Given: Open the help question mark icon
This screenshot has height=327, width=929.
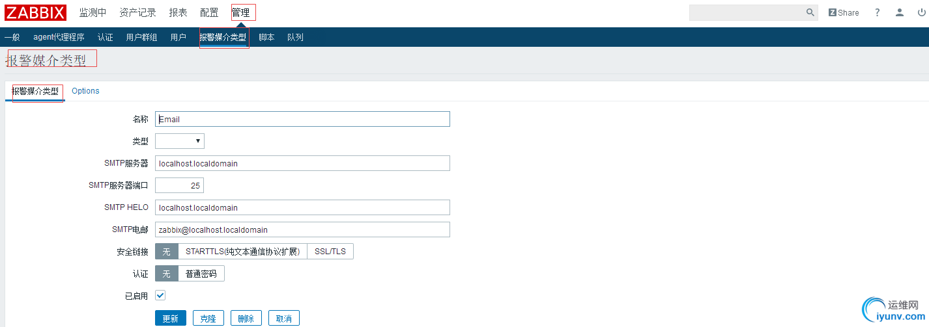Looking at the screenshot, I should [878, 12].
